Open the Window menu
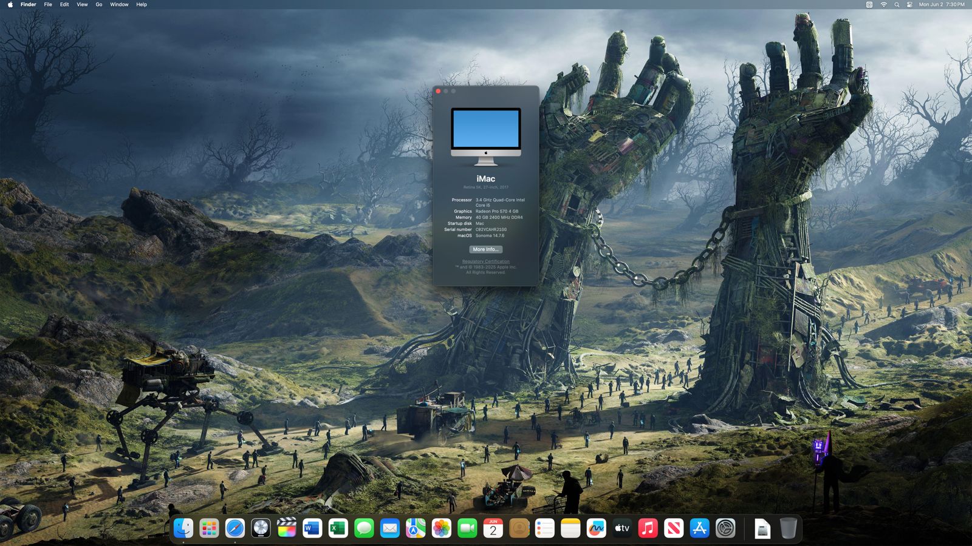 (119, 4)
